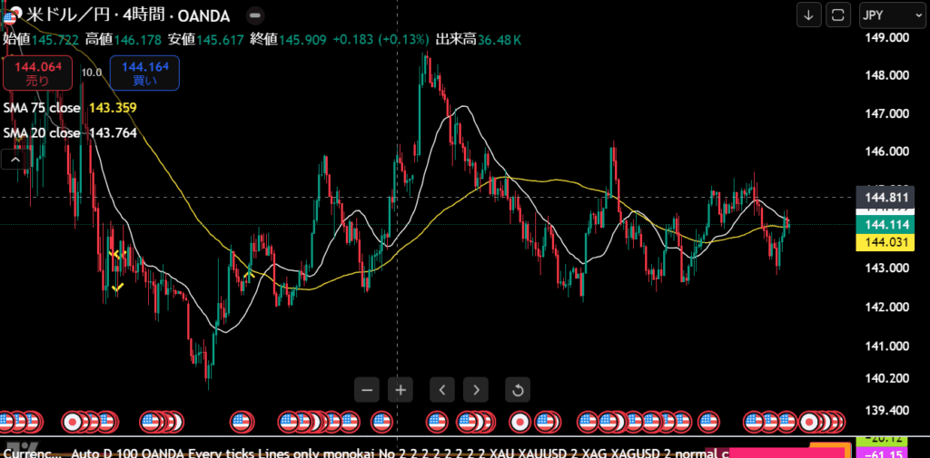Click the 始値 open value 145.722

tap(56, 40)
